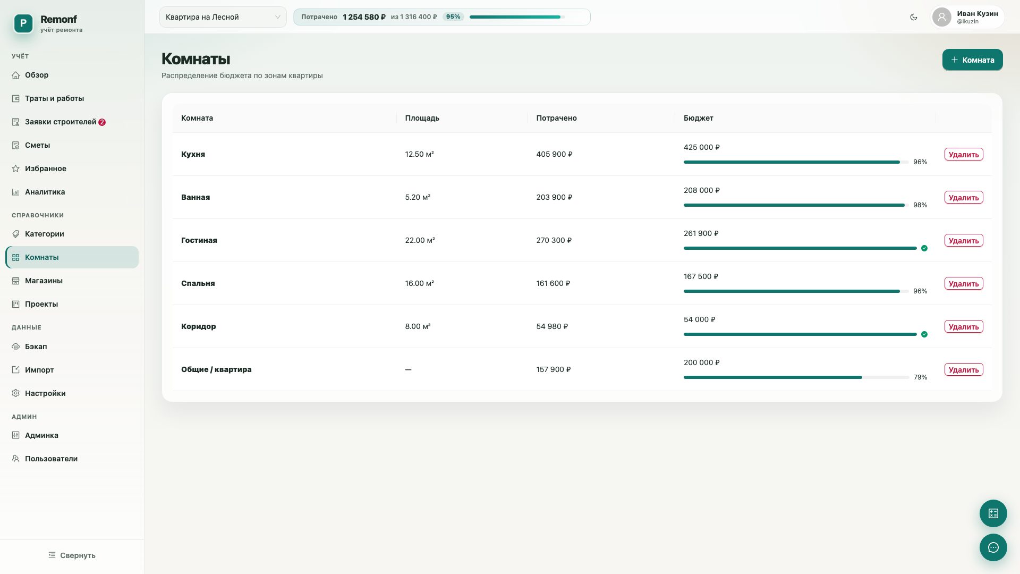
Task: Click the Бэкап cloud icon
Action: [x=16, y=347]
